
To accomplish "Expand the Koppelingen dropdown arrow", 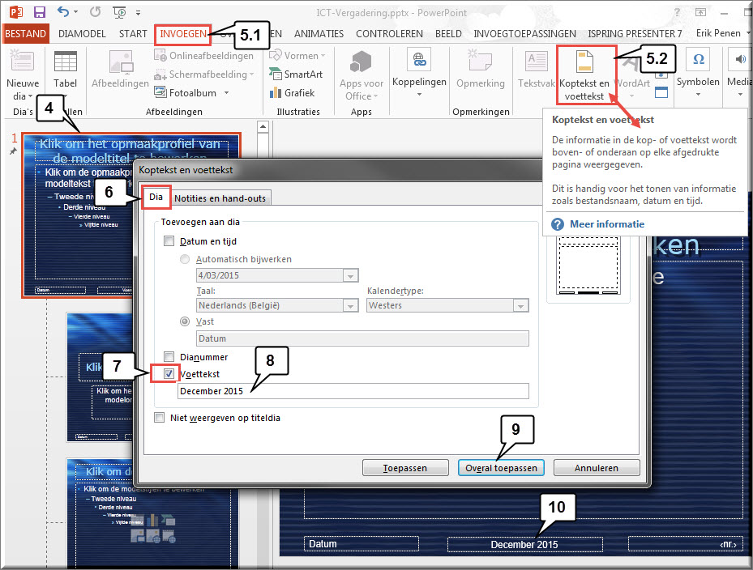I will [419, 94].
